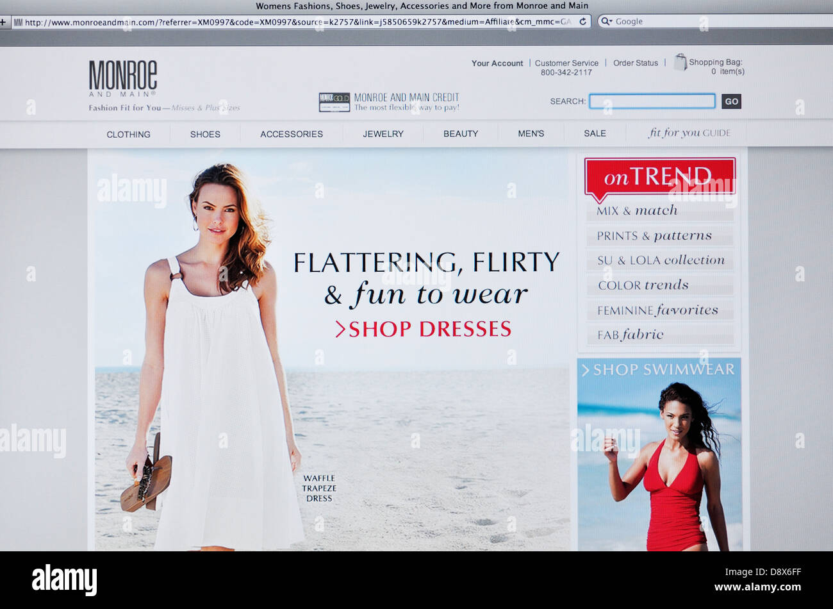
Task: Click the 800-342-2117 phone number
Action: tap(566, 72)
